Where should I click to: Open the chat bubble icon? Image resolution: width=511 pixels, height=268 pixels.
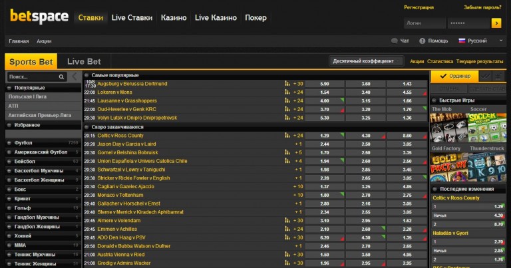pyautogui.click(x=395, y=41)
